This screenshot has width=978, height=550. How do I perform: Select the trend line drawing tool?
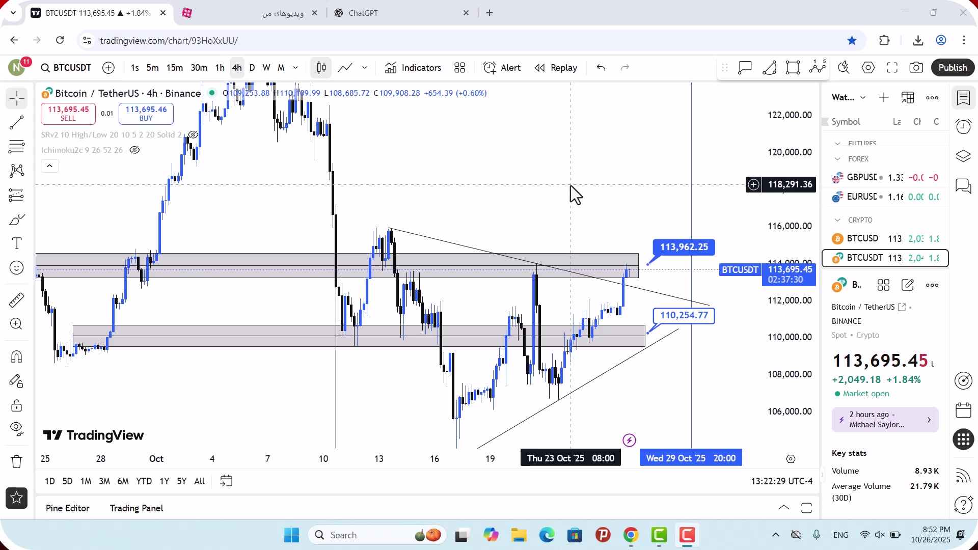[x=17, y=122]
